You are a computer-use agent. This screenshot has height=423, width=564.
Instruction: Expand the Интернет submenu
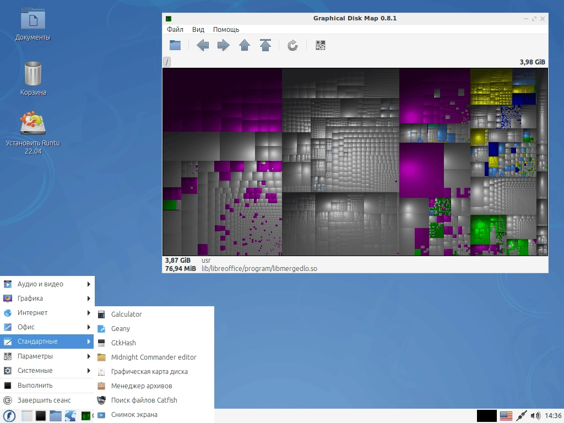47,313
